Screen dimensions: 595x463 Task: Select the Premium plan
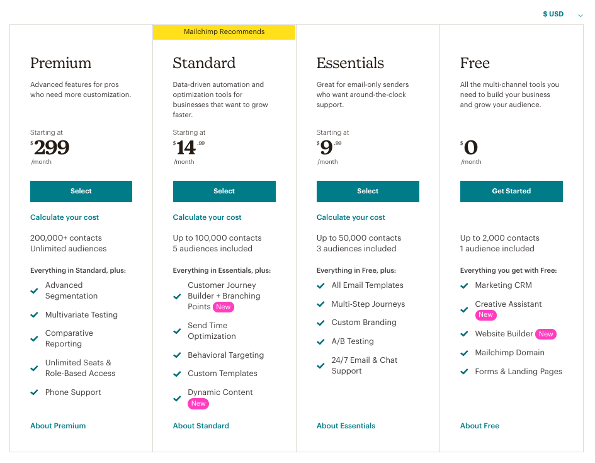tap(81, 191)
